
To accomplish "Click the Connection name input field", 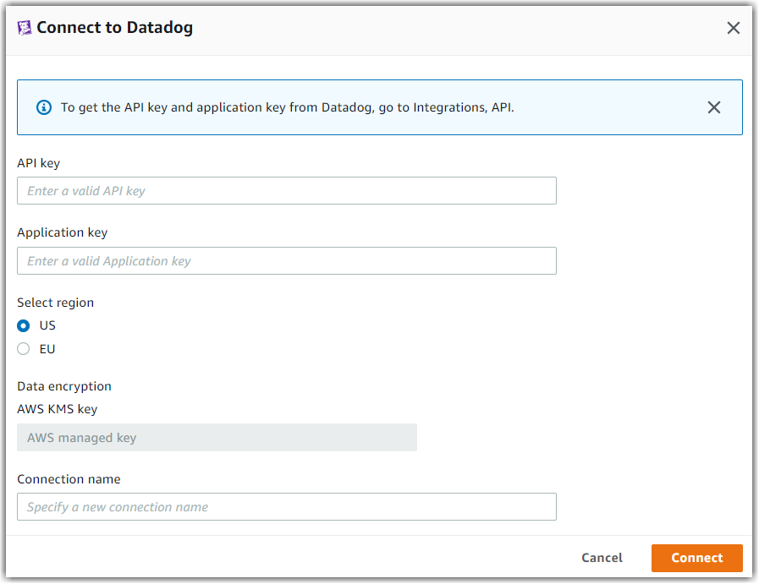I will point(286,506).
